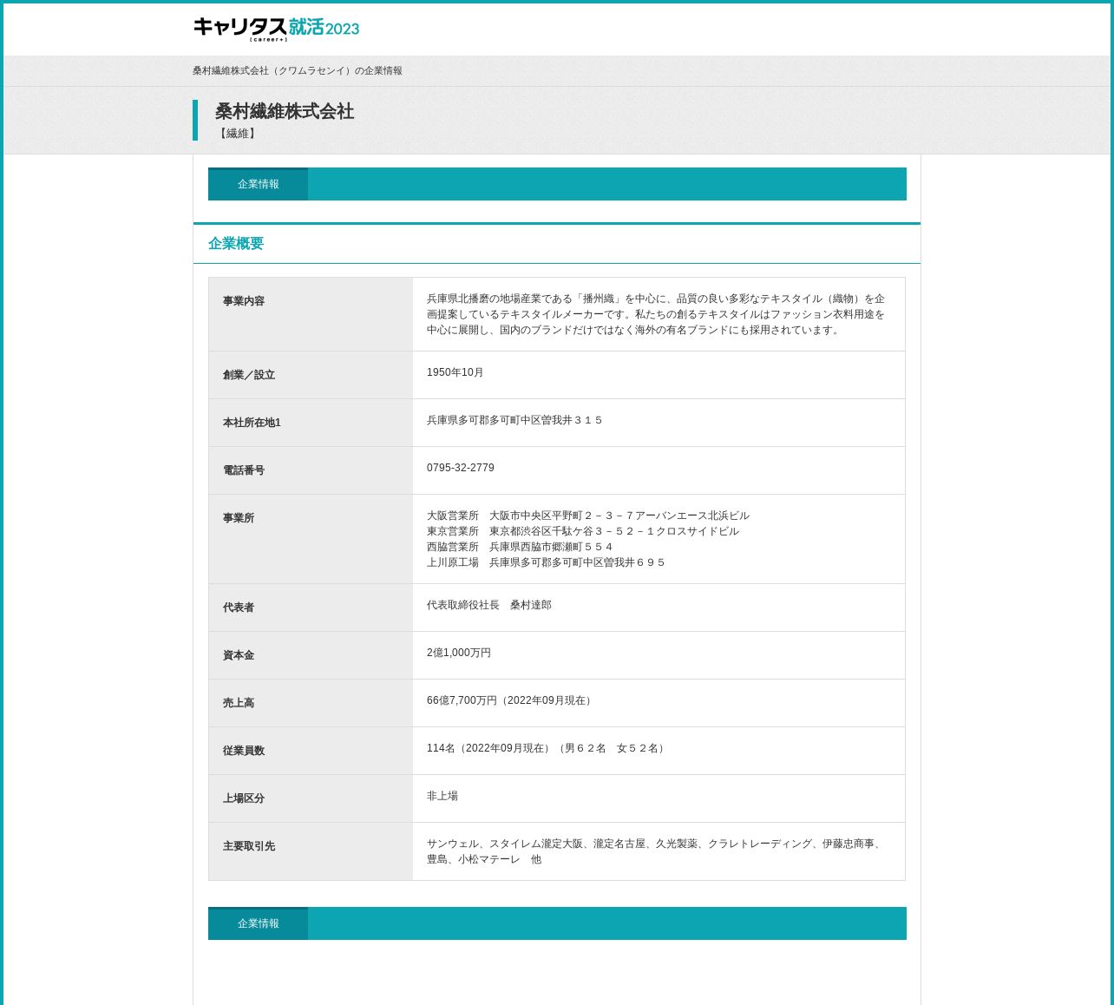
Task: Click the 企業概要 section heading
Action: point(236,244)
